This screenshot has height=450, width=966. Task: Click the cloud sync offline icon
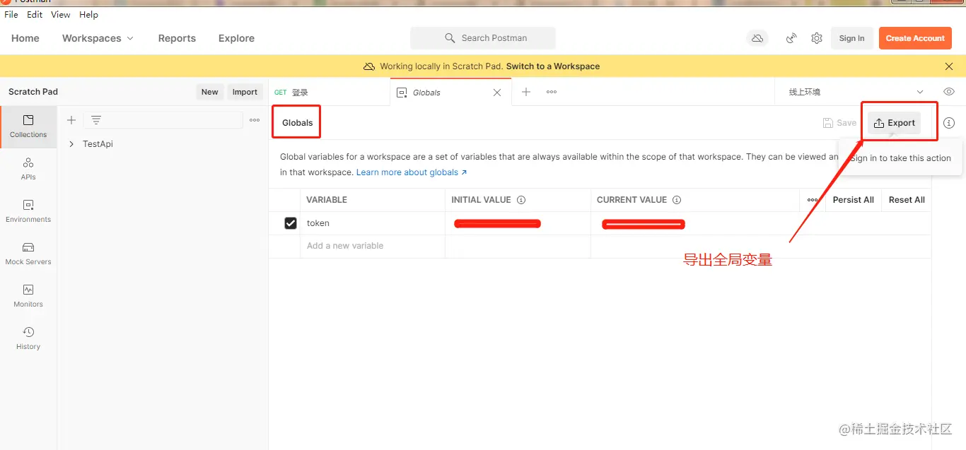pyautogui.click(x=757, y=38)
